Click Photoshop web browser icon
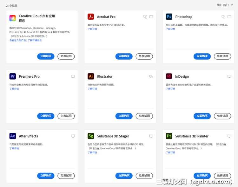Image resolution: width=238 pixels, height=187 pixels. 229,17
